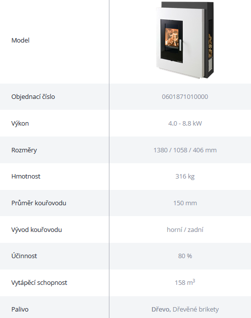Image resolution: width=251 pixels, height=318 pixels.
Task: Click the Vývod kouřovodu label
Action: pos(37,230)
